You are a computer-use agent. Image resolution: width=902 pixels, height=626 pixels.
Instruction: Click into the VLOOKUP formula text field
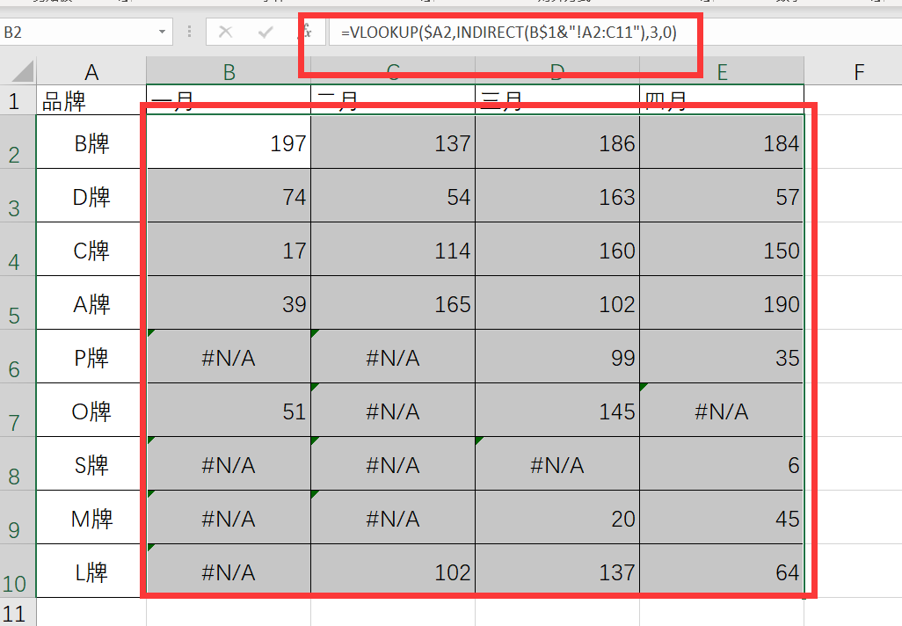pyautogui.click(x=615, y=32)
